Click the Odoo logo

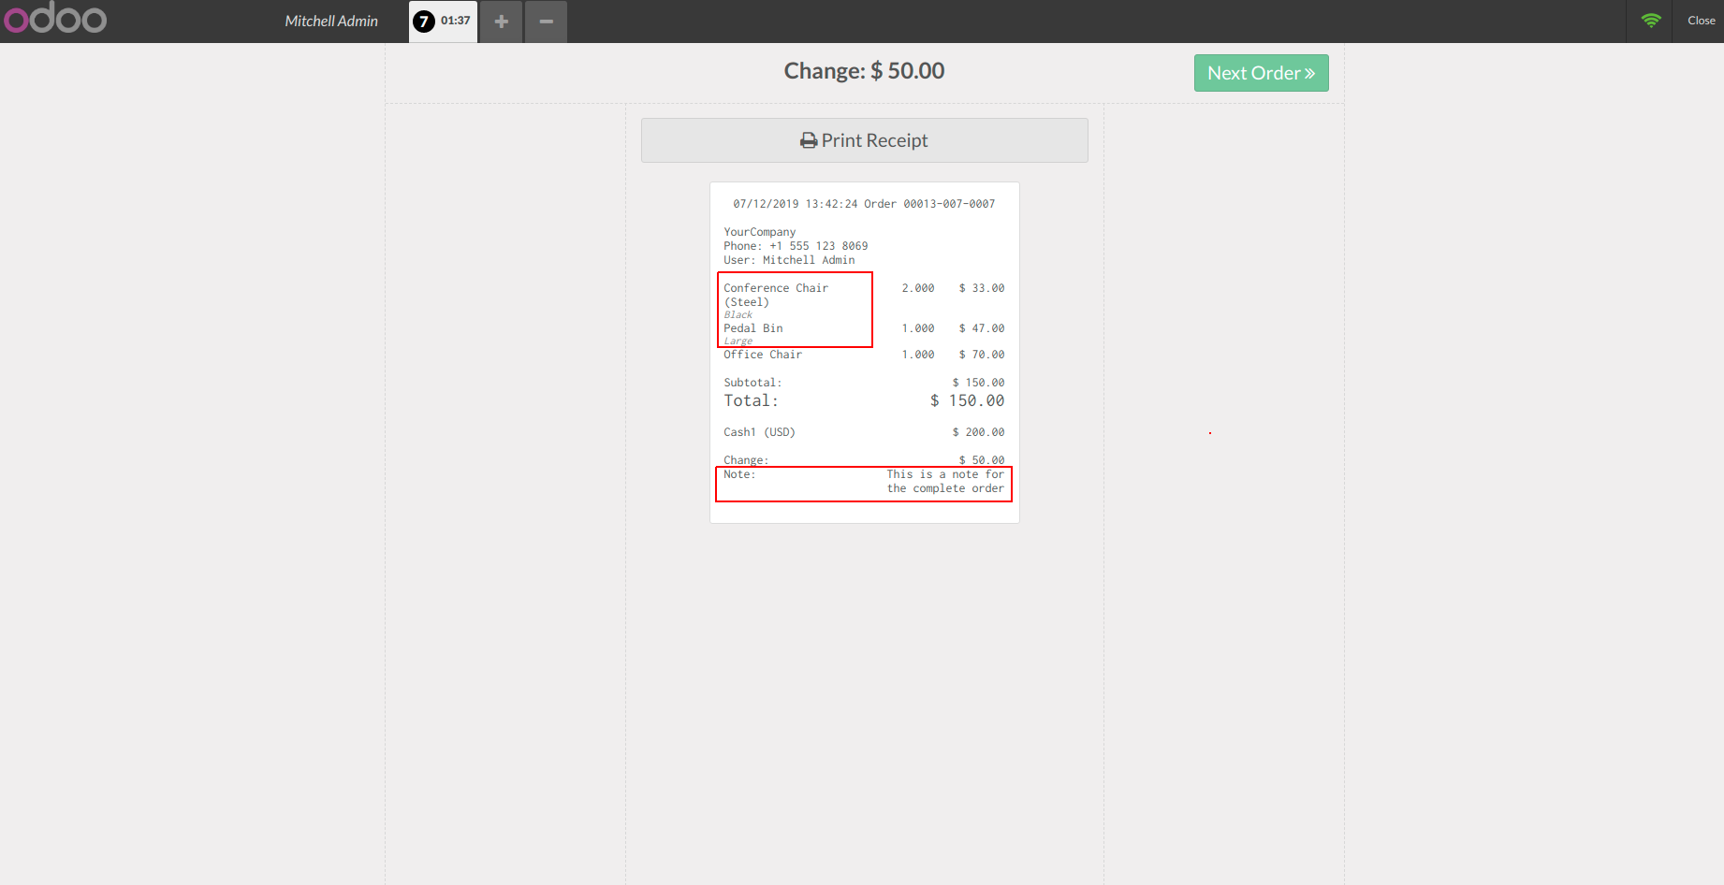[55, 18]
